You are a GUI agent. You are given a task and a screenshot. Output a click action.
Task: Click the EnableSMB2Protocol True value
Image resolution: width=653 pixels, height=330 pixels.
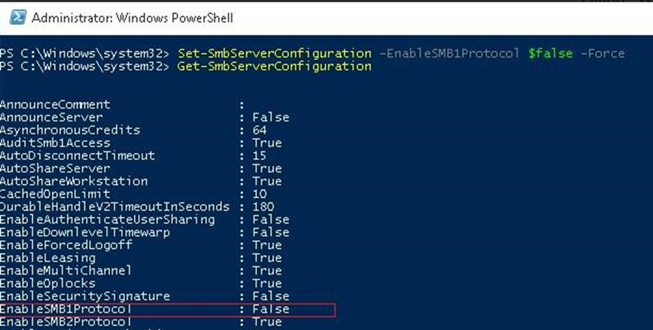coord(267,322)
